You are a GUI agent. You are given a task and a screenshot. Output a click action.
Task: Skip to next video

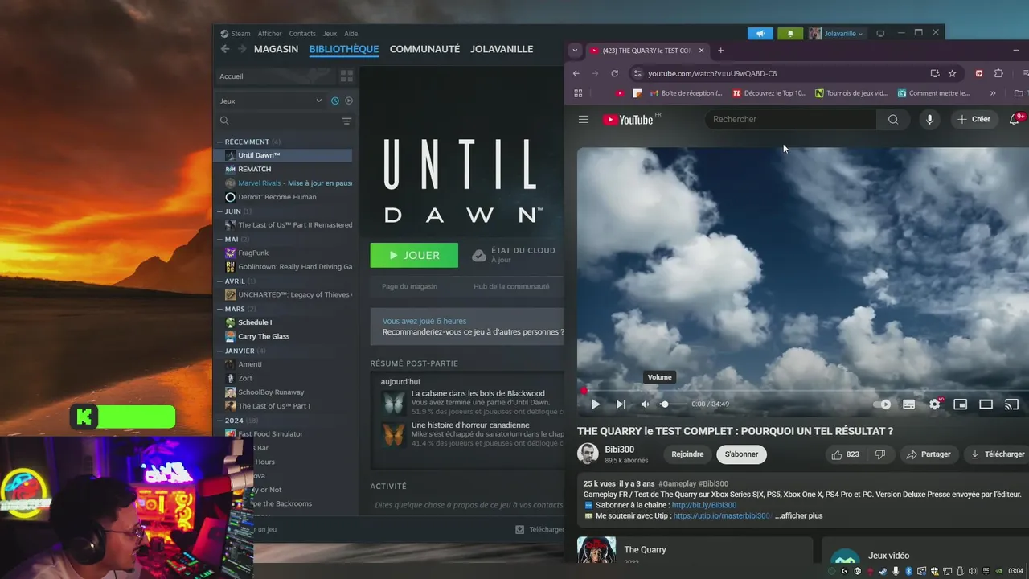(621, 404)
